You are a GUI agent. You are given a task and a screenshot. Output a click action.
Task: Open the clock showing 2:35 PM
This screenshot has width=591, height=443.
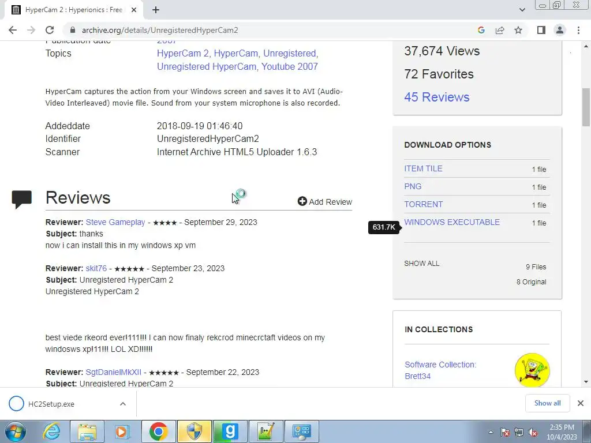tap(562, 432)
